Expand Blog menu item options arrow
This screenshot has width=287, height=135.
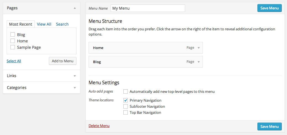(x=198, y=62)
